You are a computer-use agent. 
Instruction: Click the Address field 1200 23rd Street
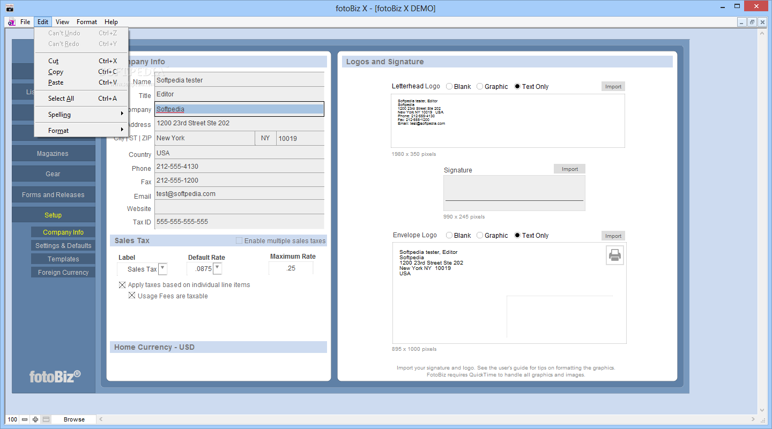tap(240, 123)
